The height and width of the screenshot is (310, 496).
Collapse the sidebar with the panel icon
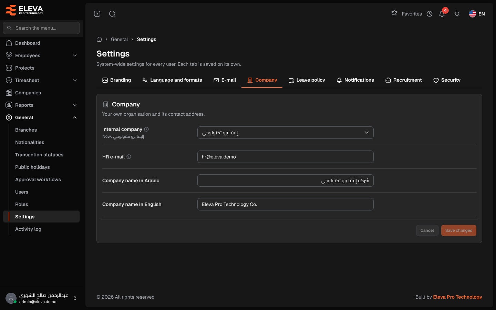[x=97, y=14]
